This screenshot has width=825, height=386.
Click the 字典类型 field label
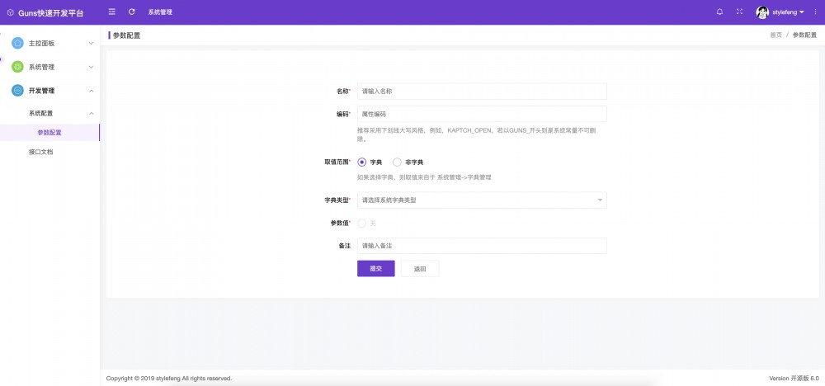coord(337,200)
